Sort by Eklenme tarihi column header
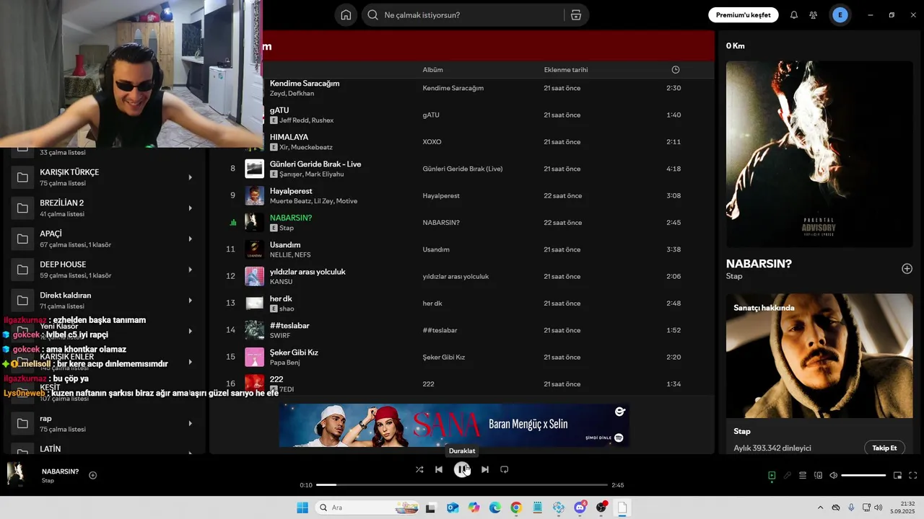Screen dimensions: 924x519 566,70
